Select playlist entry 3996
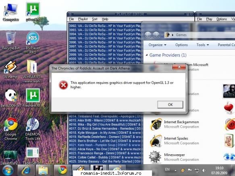 click(x=105, y=42)
